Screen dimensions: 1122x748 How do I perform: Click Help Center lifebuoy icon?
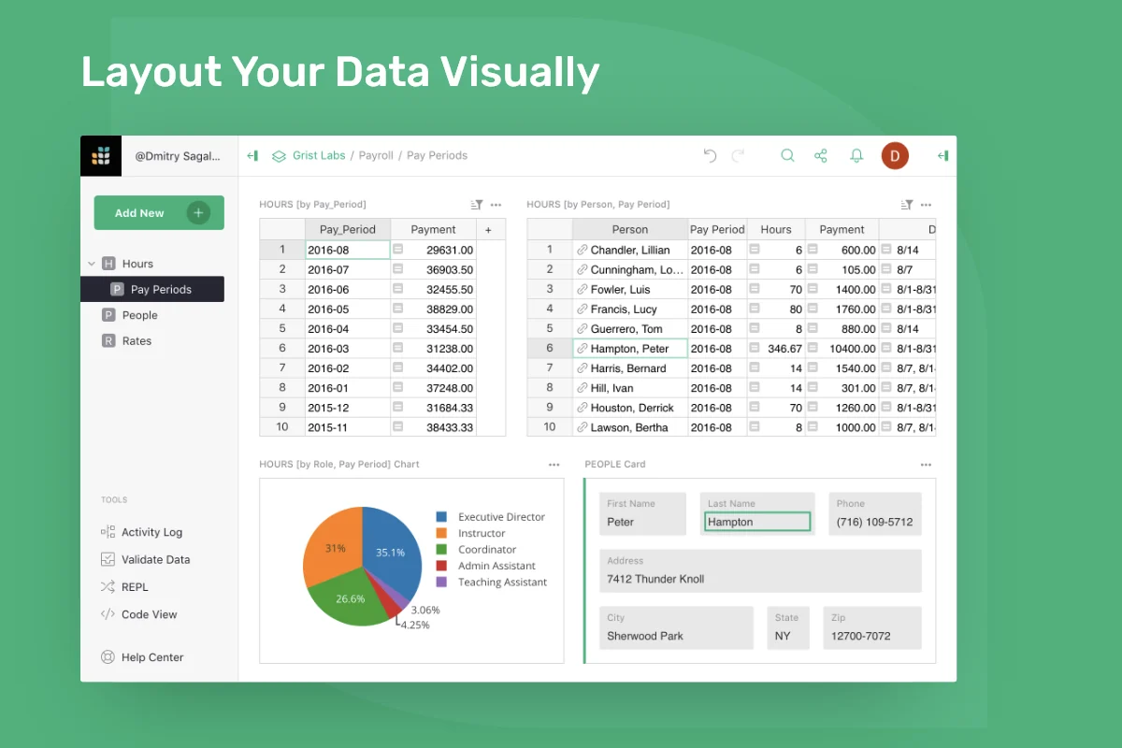108,657
